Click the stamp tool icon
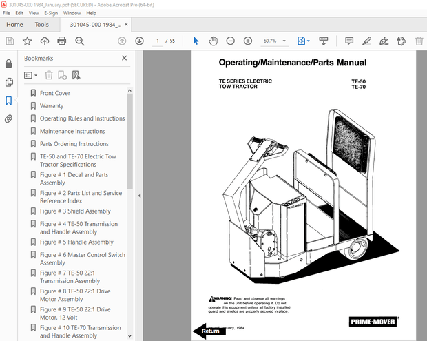The image size is (427, 341). [402, 41]
